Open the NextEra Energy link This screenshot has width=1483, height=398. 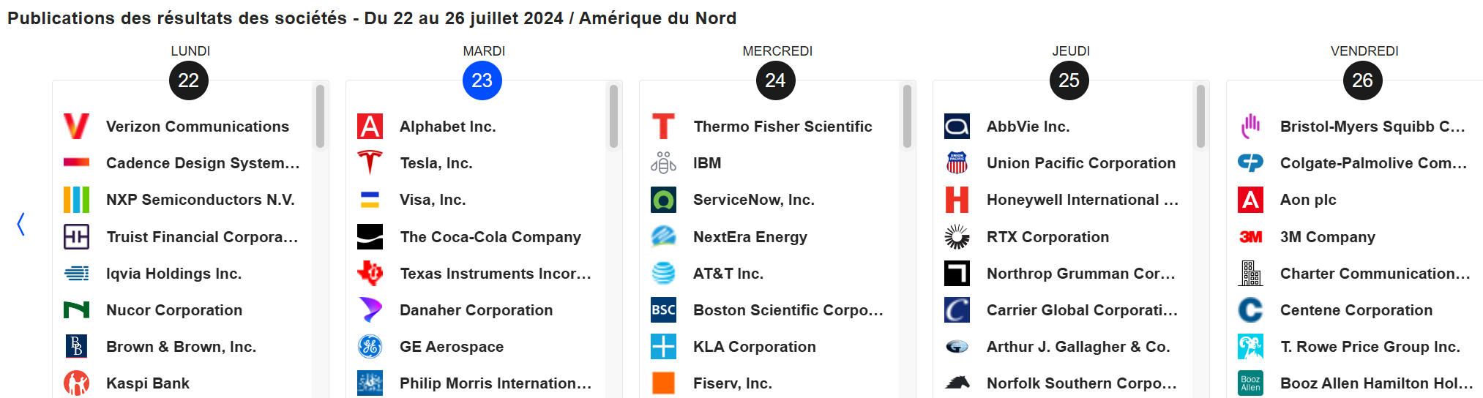point(750,237)
